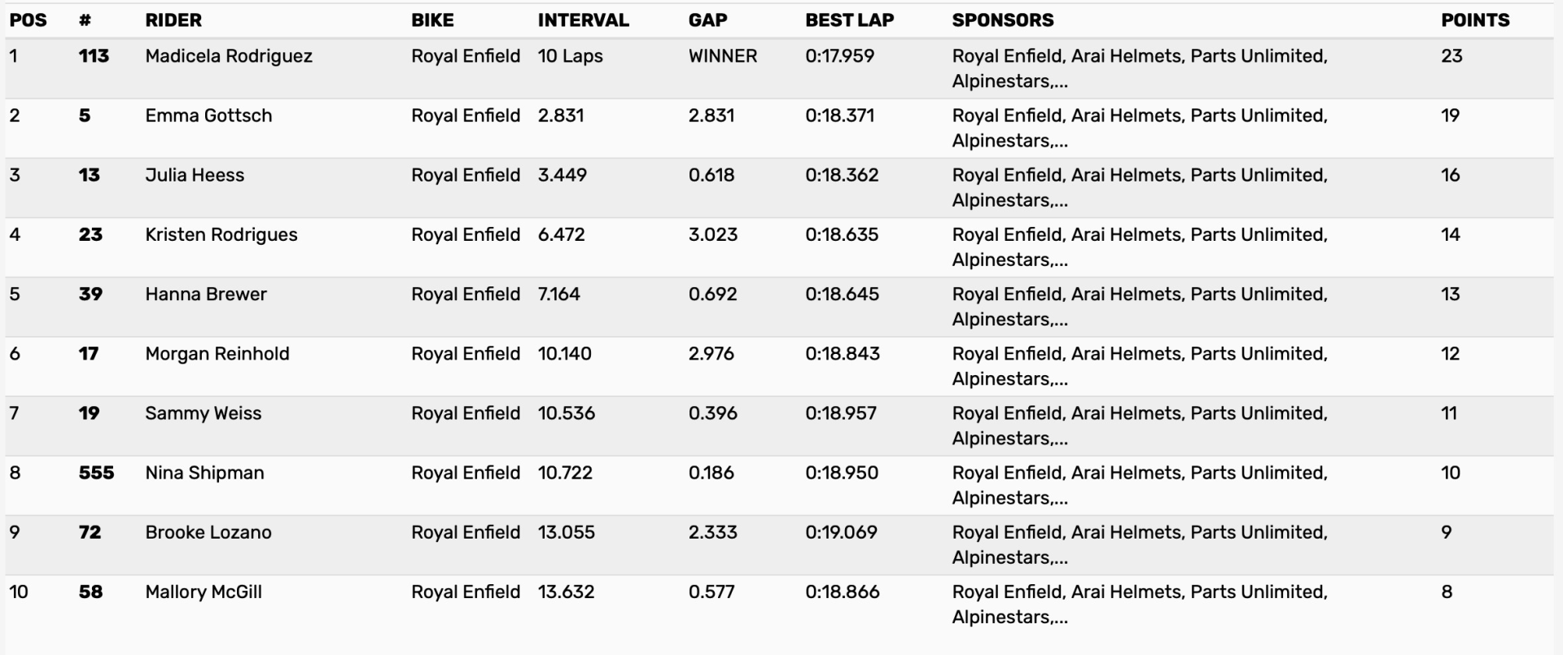Click the POINTS column header

pyautogui.click(x=1475, y=20)
